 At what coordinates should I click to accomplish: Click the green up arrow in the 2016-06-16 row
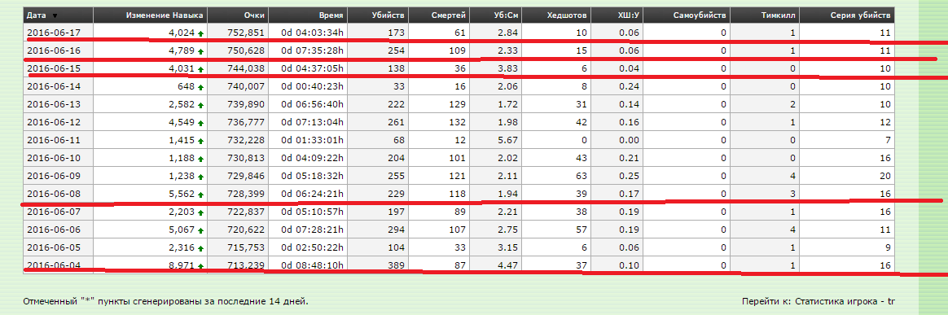click(200, 51)
